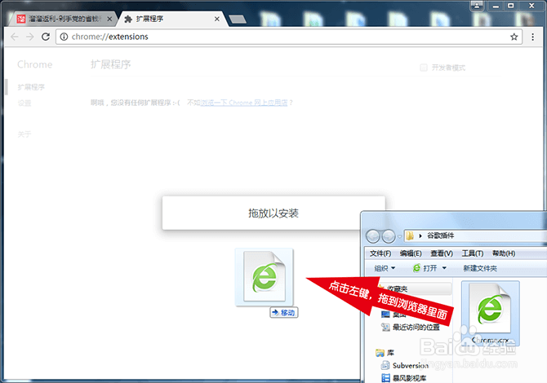Click the 谷歌插件 breadcrumb in Explorer
The height and width of the screenshot is (383, 547).
click(441, 236)
